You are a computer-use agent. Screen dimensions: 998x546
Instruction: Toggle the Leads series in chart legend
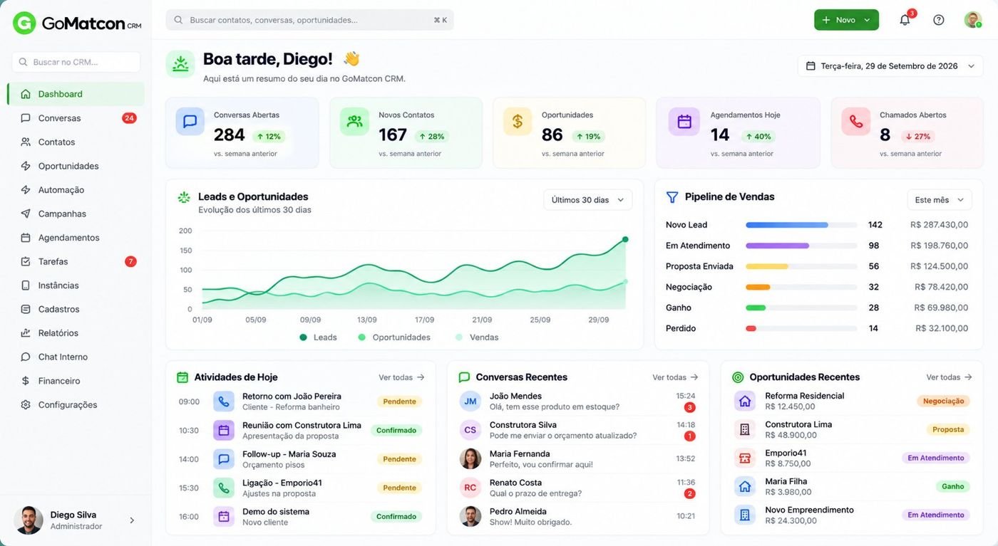click(x=319, y=337)
